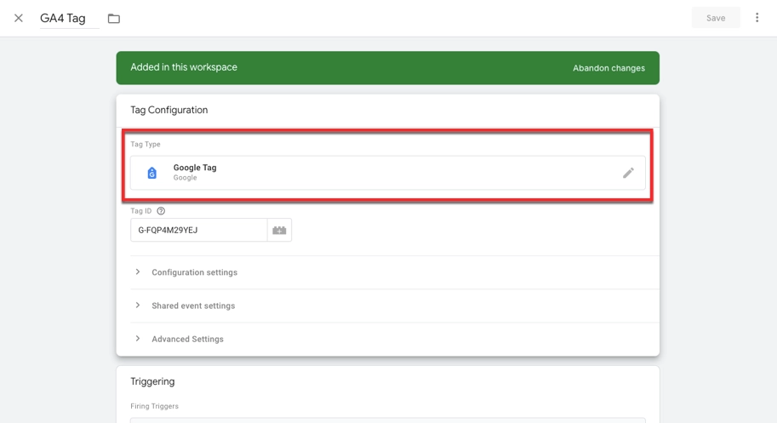Click the Triggering section heading
Viewport: 777px width, 423px height.
(x=152, y=382)
